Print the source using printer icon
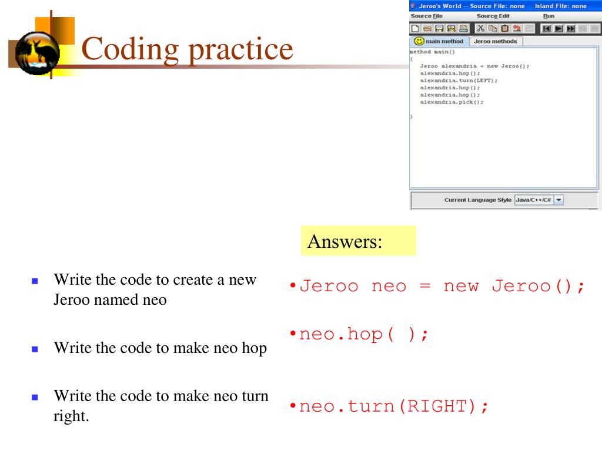This screenshot has width=602, height=451. point(463,28)
